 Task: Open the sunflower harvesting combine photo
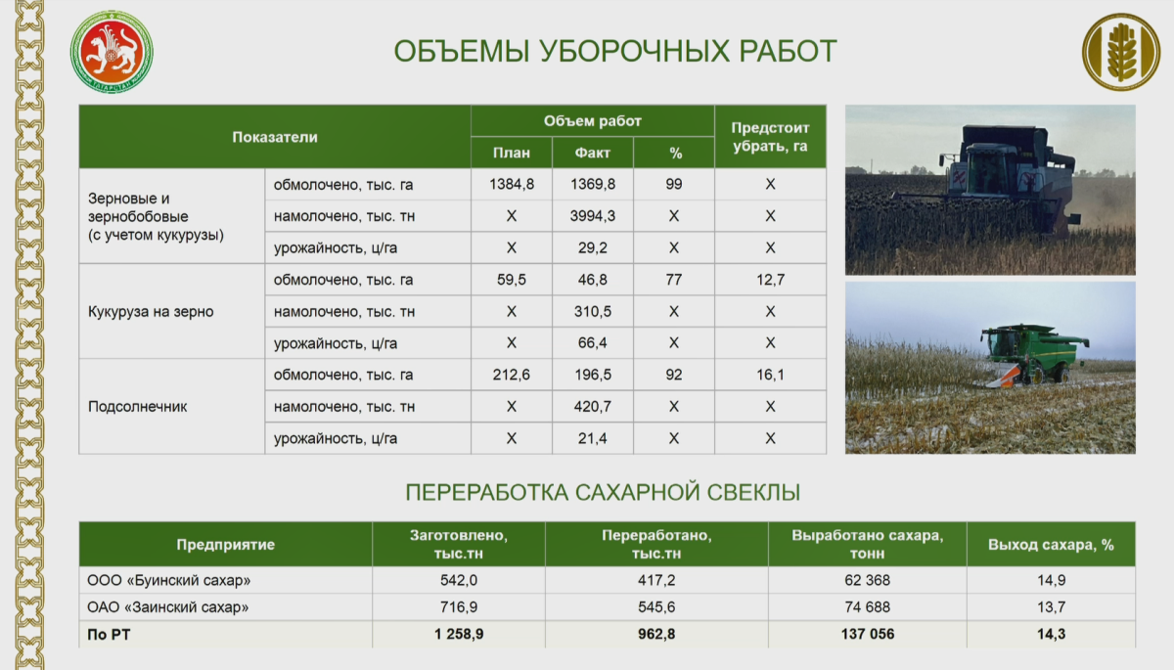pyautogui.click(x=990, y=190)
